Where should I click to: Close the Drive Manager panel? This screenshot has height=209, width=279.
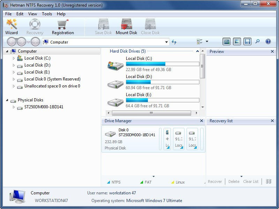tap(202, 121)
